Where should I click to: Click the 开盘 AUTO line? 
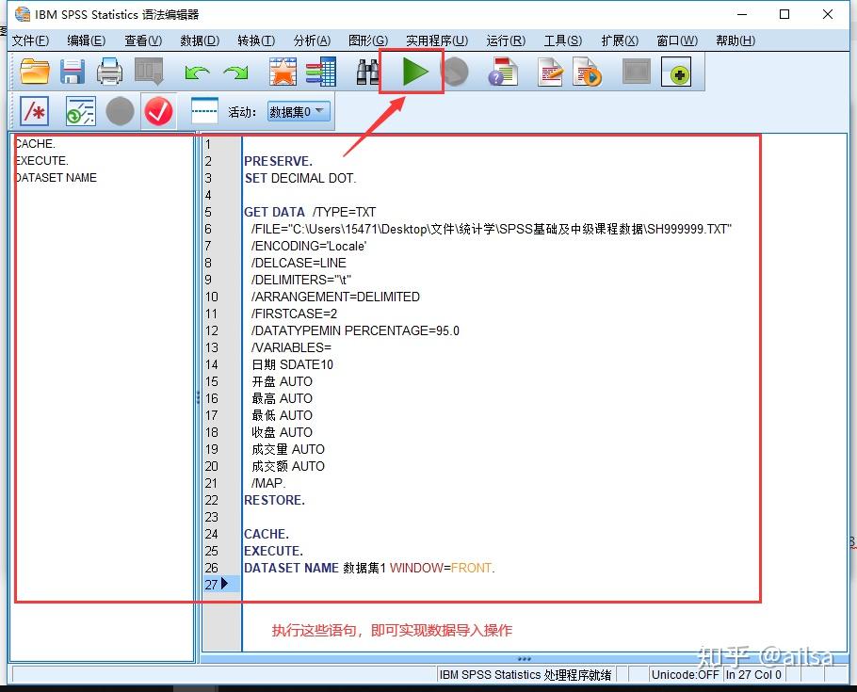coord(282,381)
